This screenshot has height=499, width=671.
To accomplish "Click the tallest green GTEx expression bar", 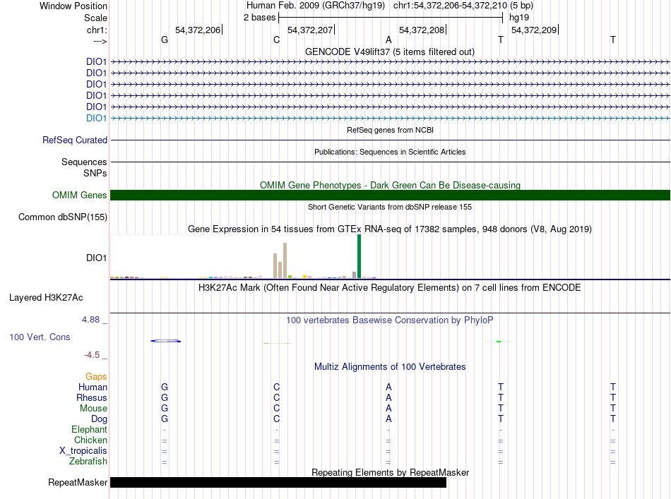I will click(359, 256).
